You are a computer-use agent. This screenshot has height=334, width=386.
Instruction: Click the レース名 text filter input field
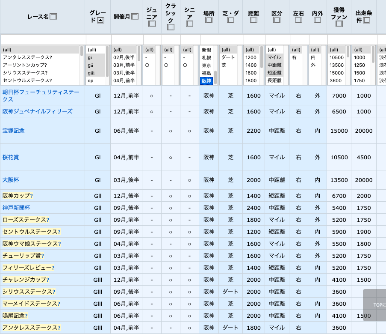coord(43,39)
